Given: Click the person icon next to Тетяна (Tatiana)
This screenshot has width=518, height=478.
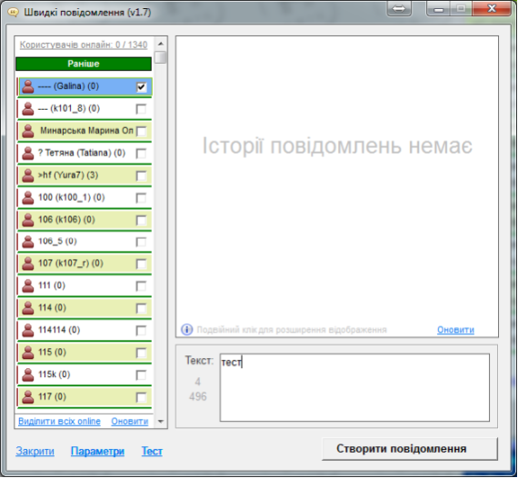Looking at the screenshot, I should click(28, 154).
